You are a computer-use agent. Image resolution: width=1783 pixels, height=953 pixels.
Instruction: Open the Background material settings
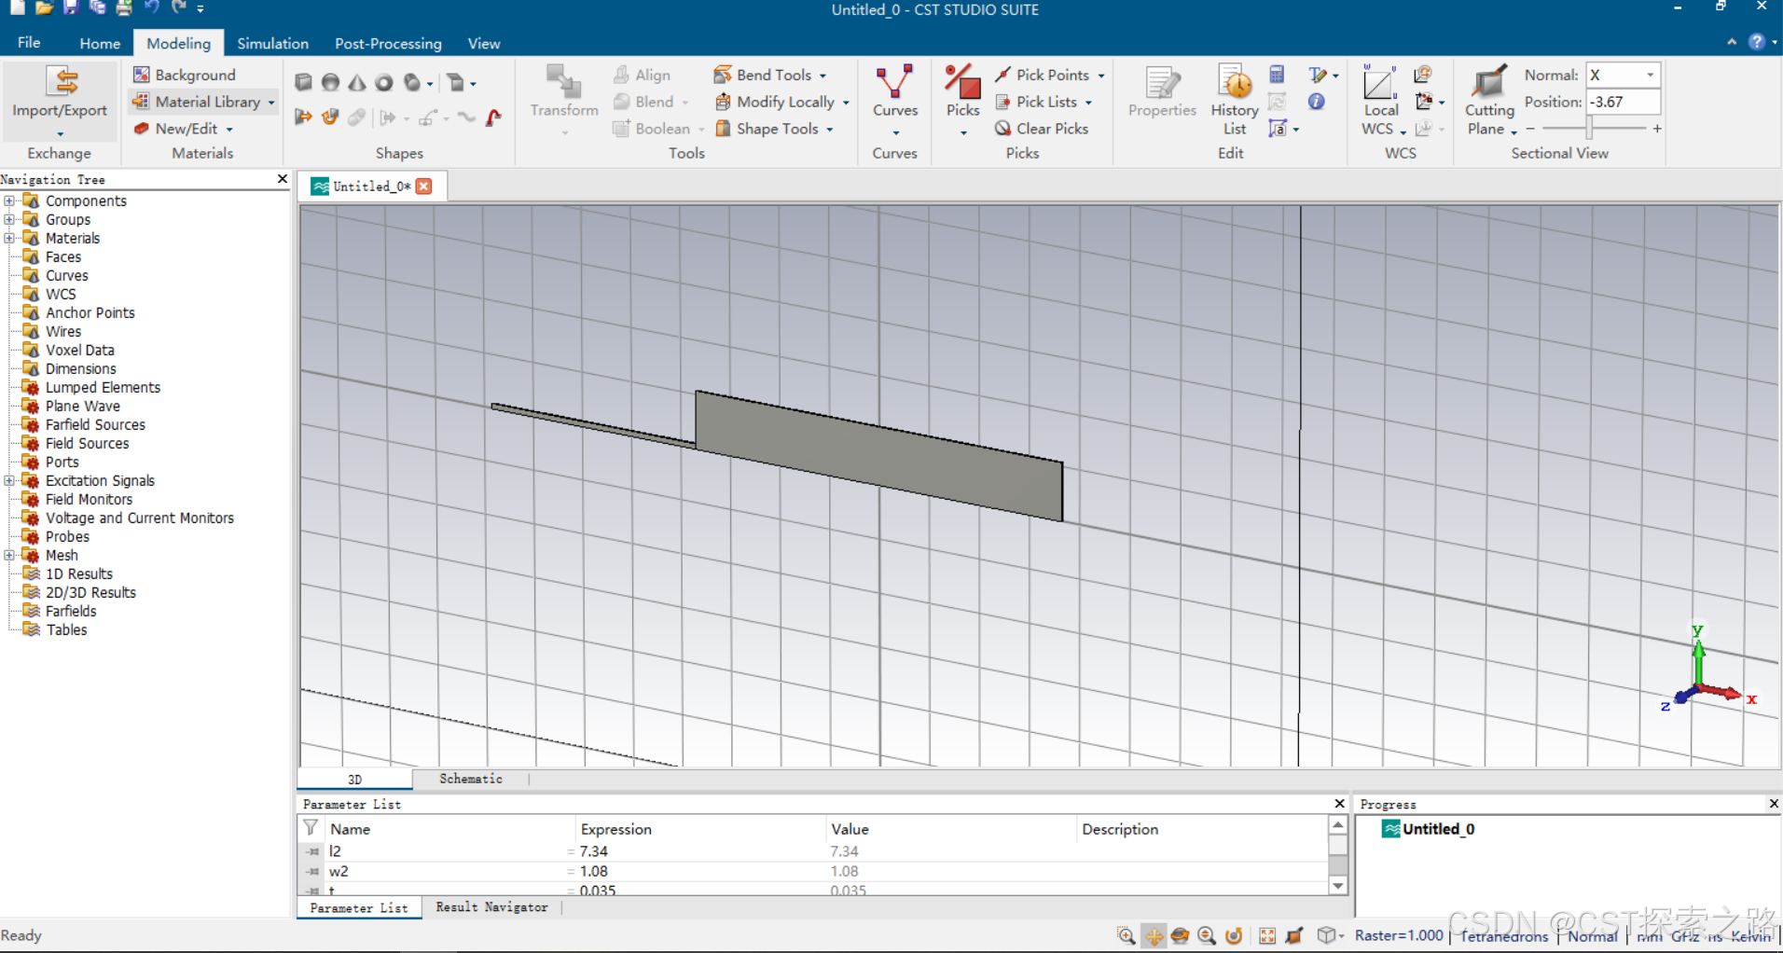(185, 75)
